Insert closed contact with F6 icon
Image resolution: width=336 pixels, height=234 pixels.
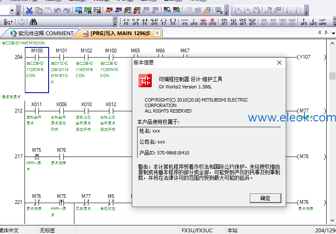145,22
